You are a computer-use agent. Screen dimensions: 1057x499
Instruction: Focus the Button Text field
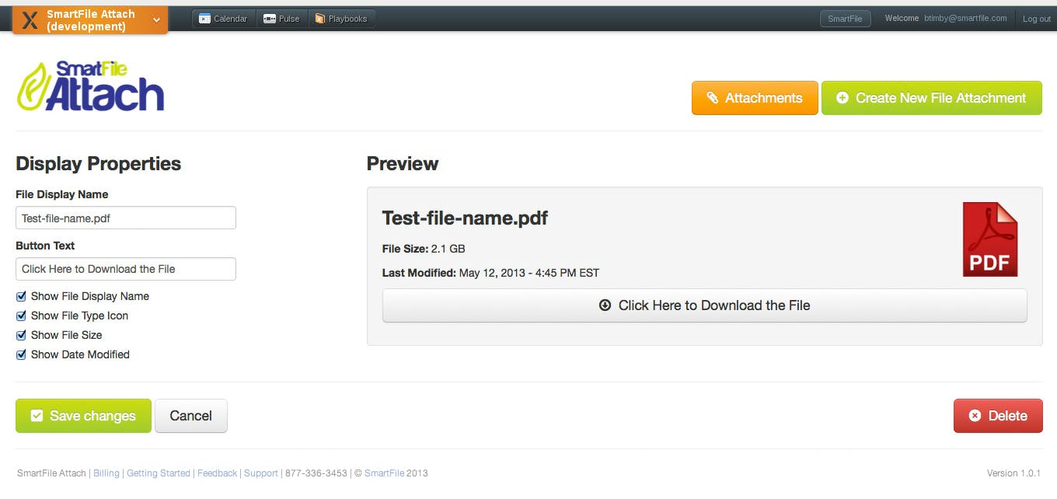pyautogui.click(x=126, y=269)
